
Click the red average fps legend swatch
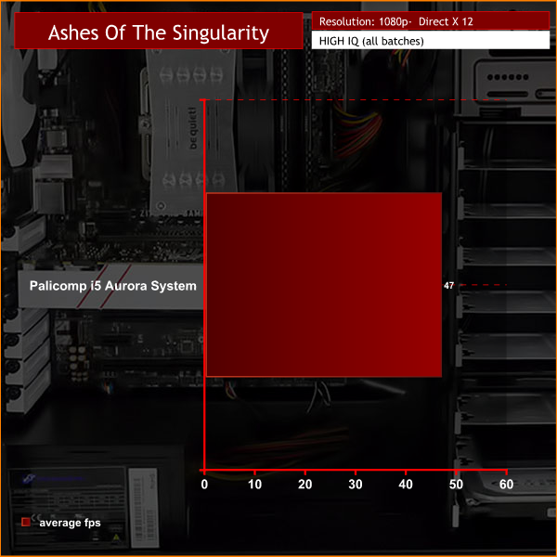pos(26,522)
